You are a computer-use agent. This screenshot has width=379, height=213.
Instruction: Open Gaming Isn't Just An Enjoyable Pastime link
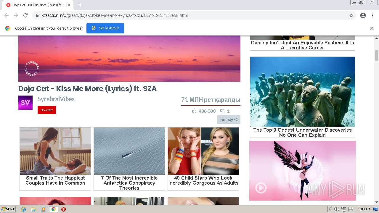tap(303, 45)
